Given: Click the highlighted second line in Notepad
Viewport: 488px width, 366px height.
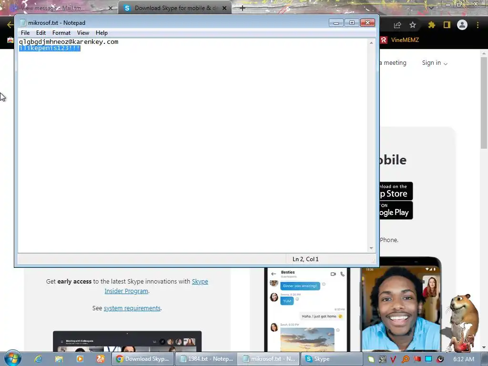Looking at the screenshot, I should (x=50, y=48).
